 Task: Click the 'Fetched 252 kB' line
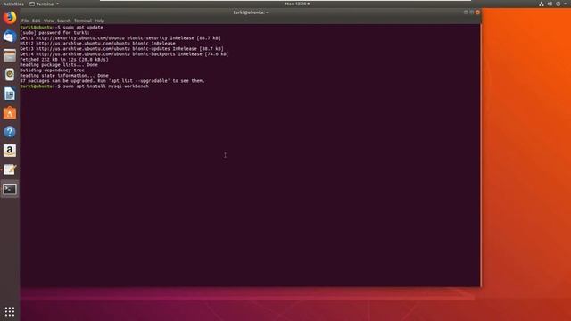(64, 60)
